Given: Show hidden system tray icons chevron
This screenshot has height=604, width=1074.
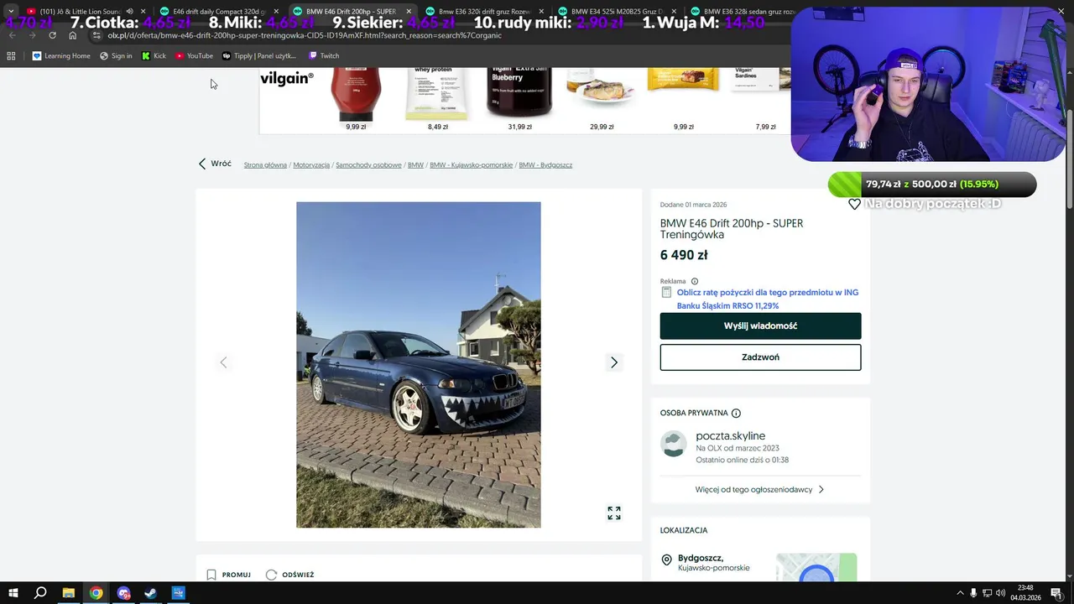Looking at the screenshot, I should pos(961,593).
